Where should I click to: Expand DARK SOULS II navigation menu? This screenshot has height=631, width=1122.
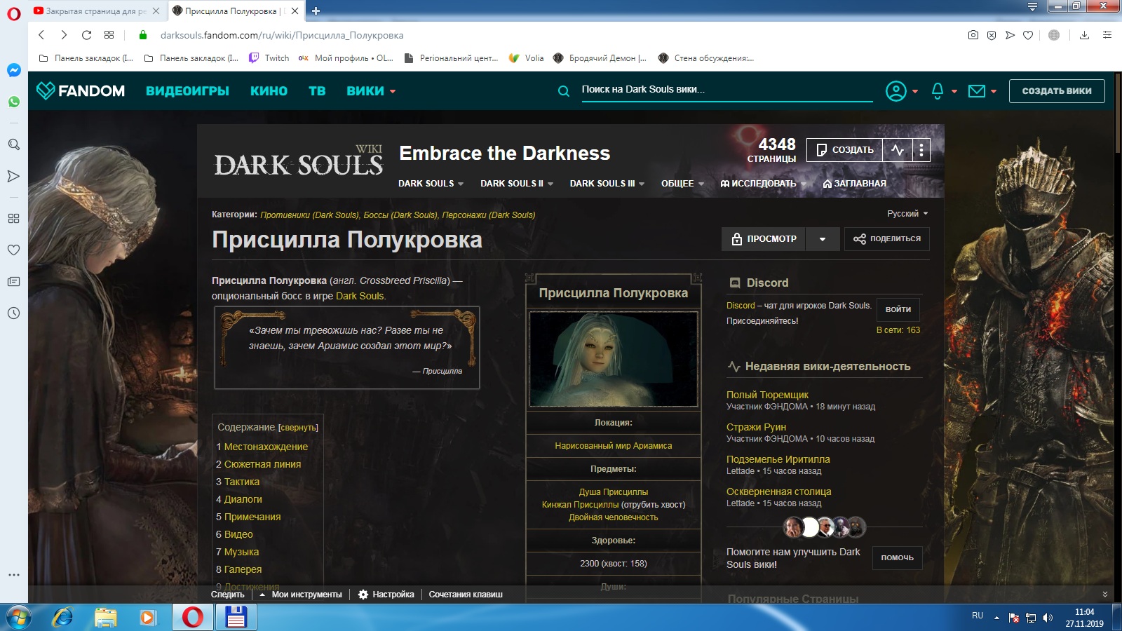click(x=517, y=184)
